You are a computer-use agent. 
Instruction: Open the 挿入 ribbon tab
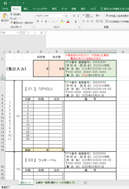(26, 9)
